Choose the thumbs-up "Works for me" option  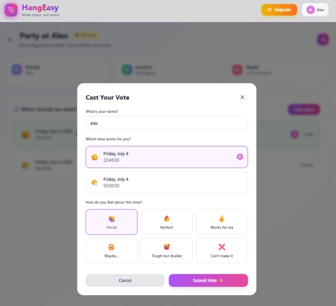coord(222,222)
